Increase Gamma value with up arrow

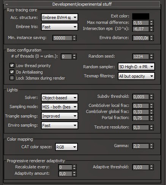[x=151, y=145]
